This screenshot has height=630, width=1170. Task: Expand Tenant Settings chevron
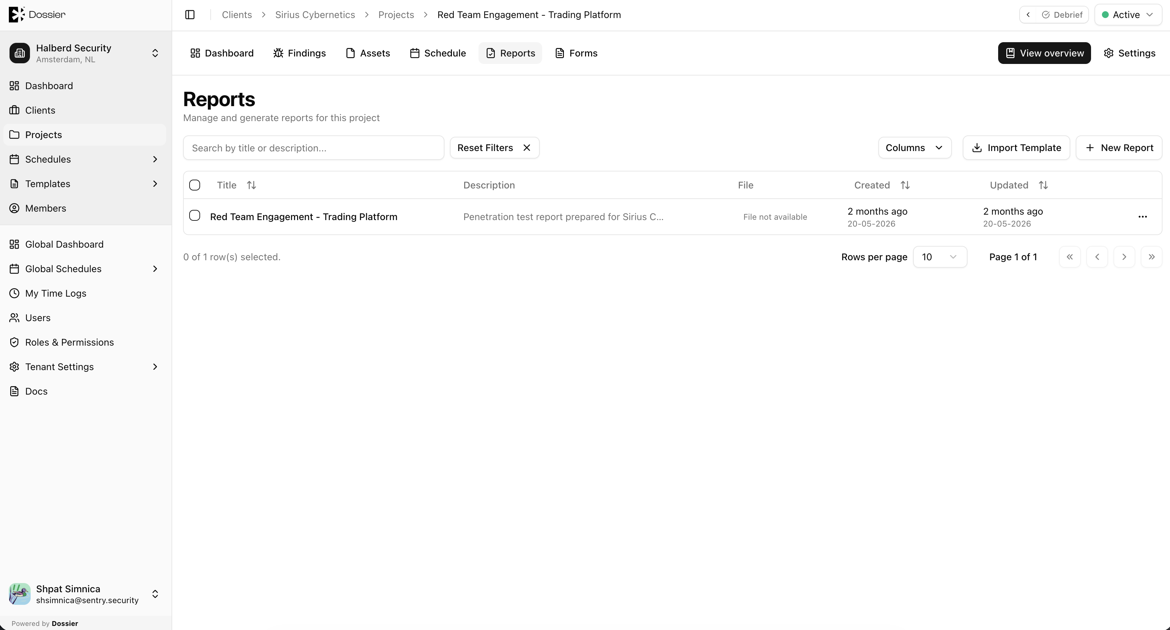(x=155, y=367)
